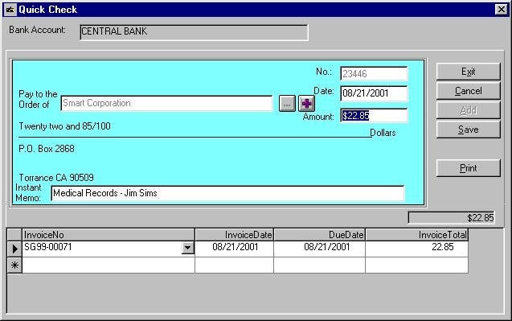The height and width of the screenshot is (321, 512).
Task: Click the purple plus add-payee icon
Action: pos(306,104)
